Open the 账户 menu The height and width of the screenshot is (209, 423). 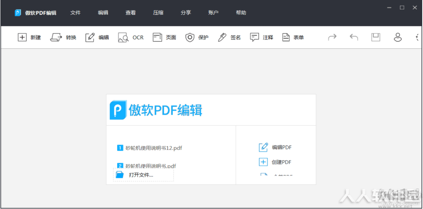pyautogui.click(x=213, y=12)
